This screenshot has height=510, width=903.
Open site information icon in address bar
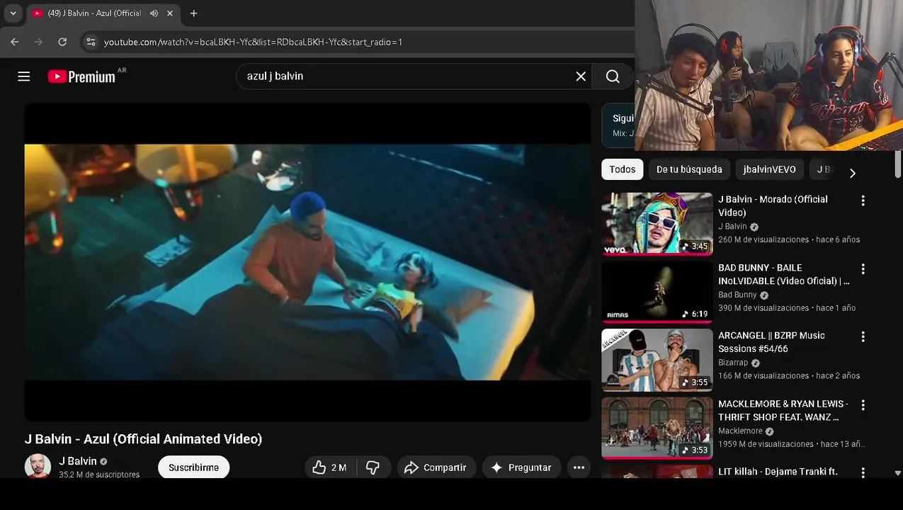(91, 42)
